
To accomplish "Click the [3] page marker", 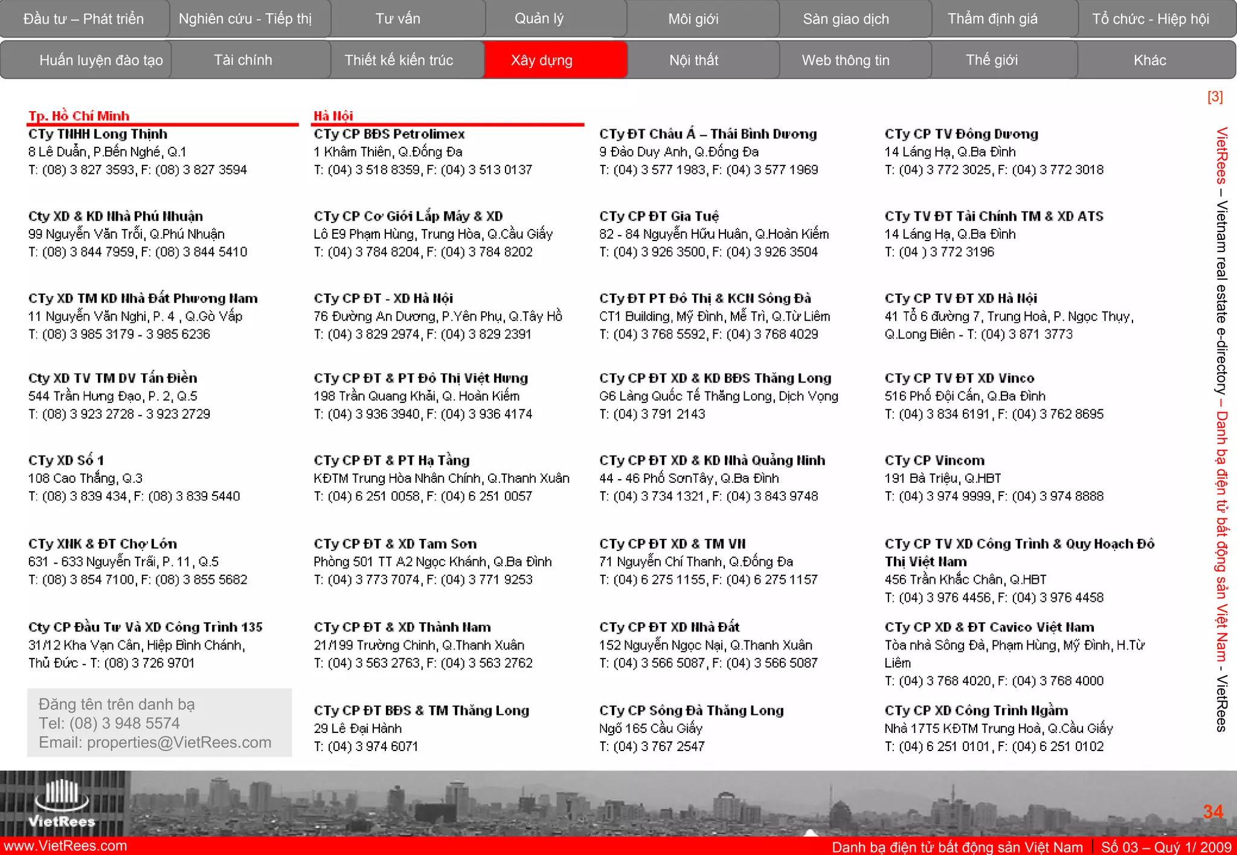I will click(1215, 97).
